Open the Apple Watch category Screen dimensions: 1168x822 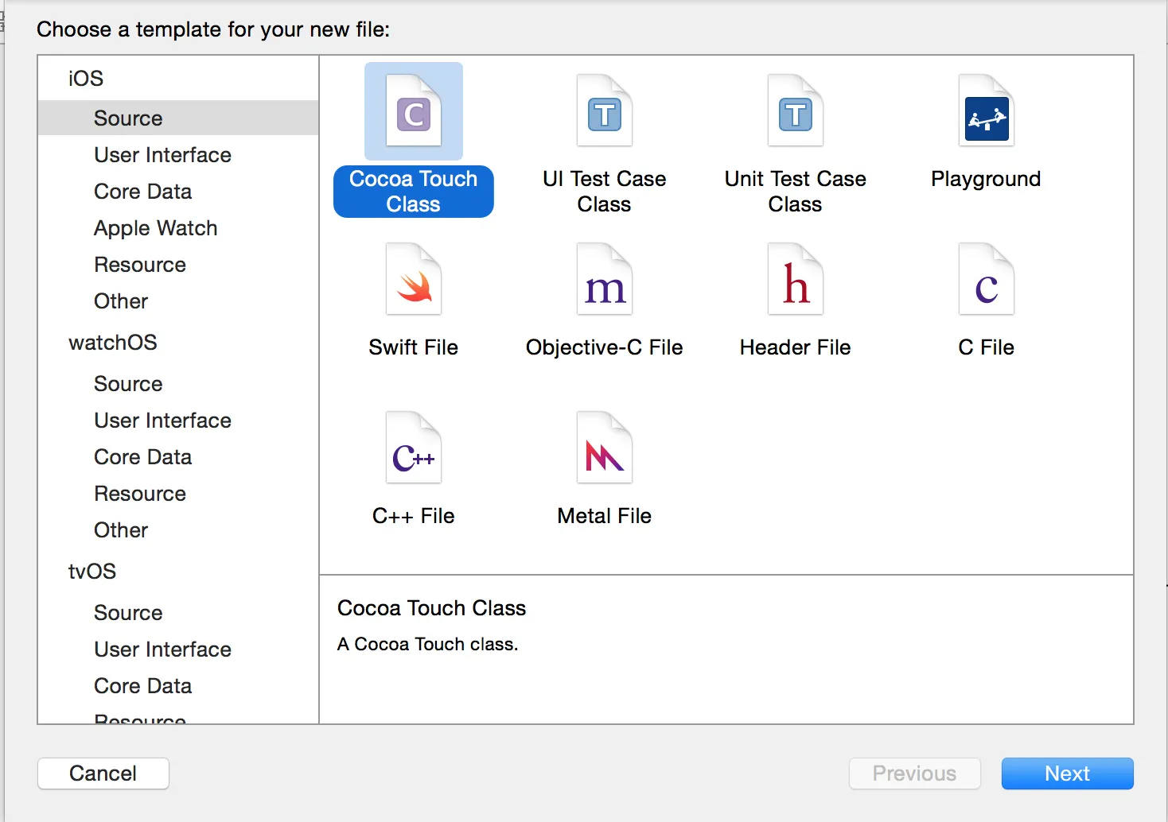tap(155, 228)
